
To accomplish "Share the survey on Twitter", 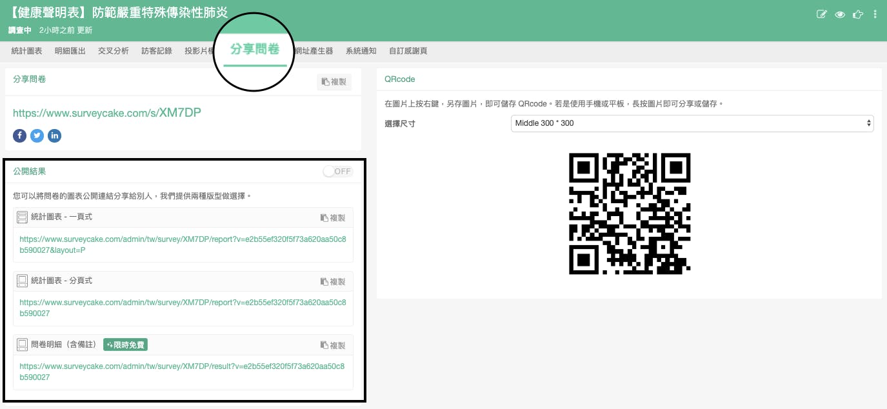I will point(37,135).
